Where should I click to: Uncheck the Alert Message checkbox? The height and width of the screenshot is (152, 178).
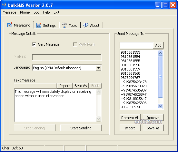coord(34,44)
